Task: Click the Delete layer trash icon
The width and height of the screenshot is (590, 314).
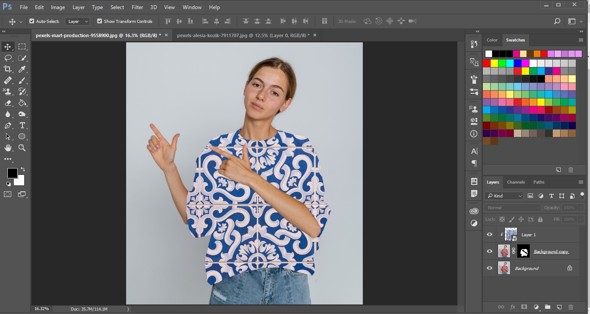Action: (571, 307)
